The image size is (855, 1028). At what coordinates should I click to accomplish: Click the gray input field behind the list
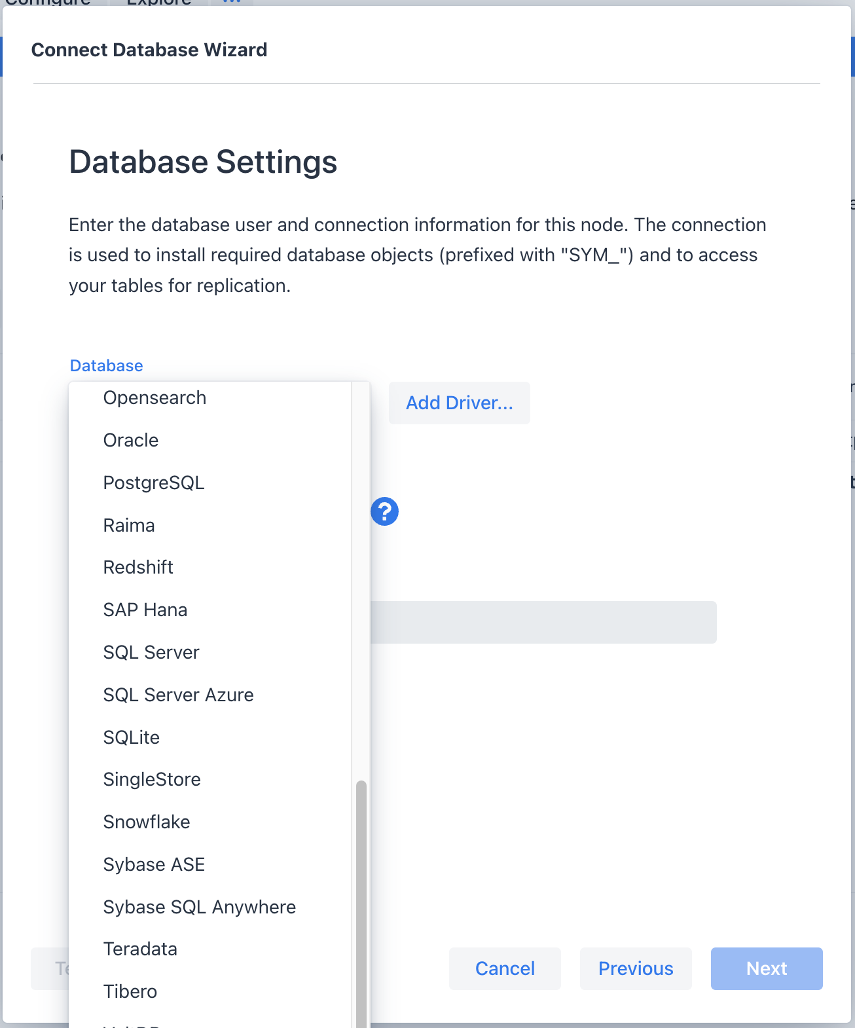543,622
